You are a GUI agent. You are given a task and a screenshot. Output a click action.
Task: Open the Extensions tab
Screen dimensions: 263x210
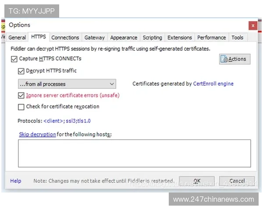tap(180, 38)
